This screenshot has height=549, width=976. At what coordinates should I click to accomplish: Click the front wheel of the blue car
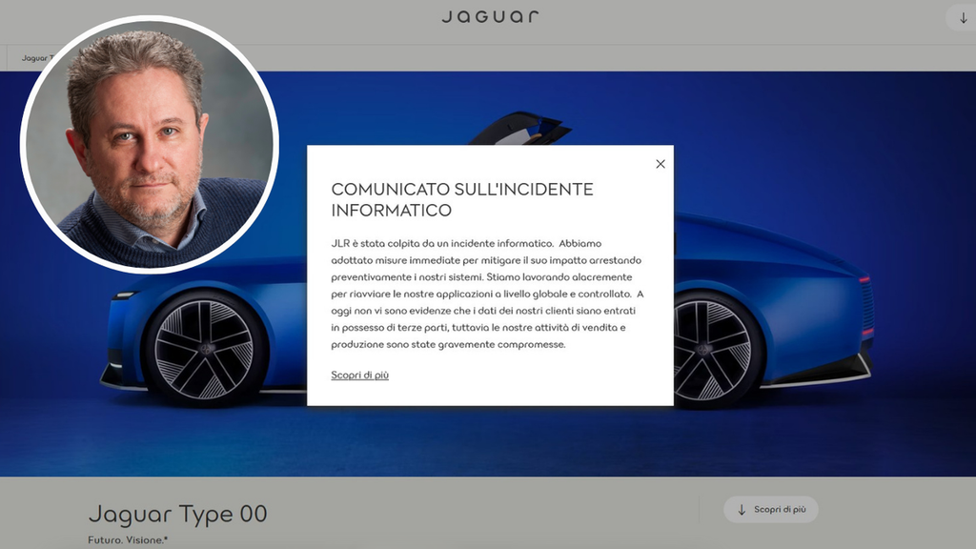point(204,348)
